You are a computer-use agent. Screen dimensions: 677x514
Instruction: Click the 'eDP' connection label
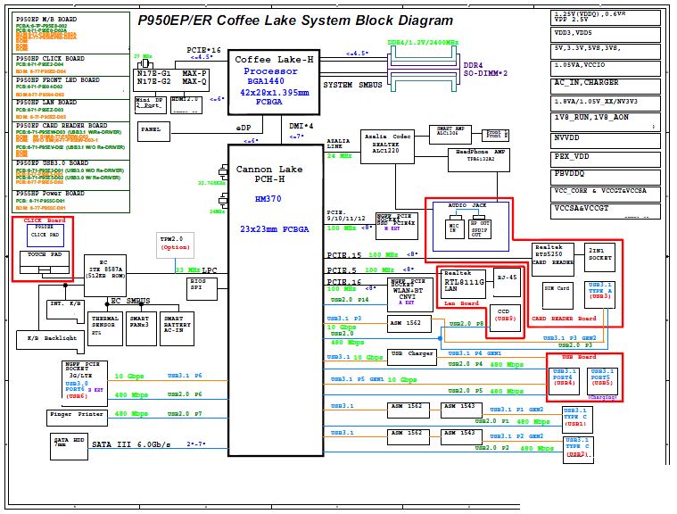244,128
